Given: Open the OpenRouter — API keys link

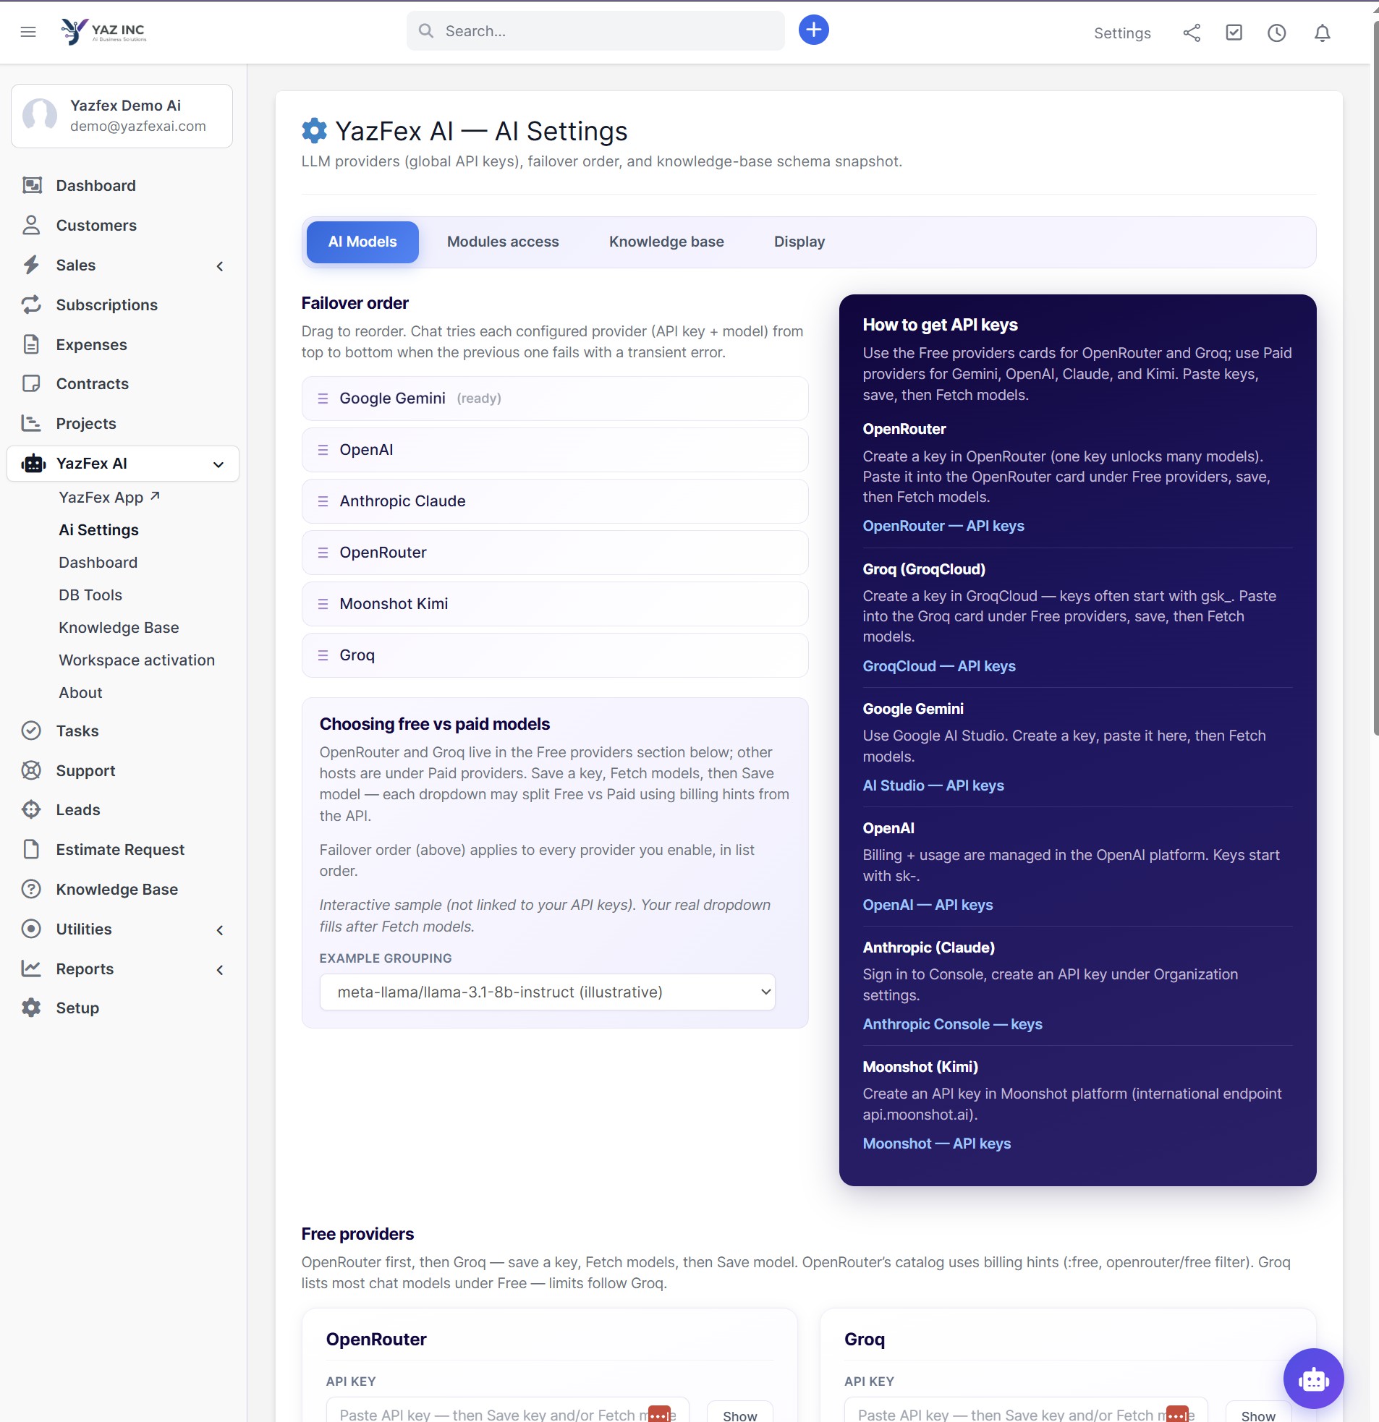Looking at the screenshot, I should (943, 526).
